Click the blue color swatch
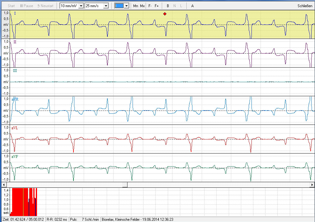 (119, 6)
